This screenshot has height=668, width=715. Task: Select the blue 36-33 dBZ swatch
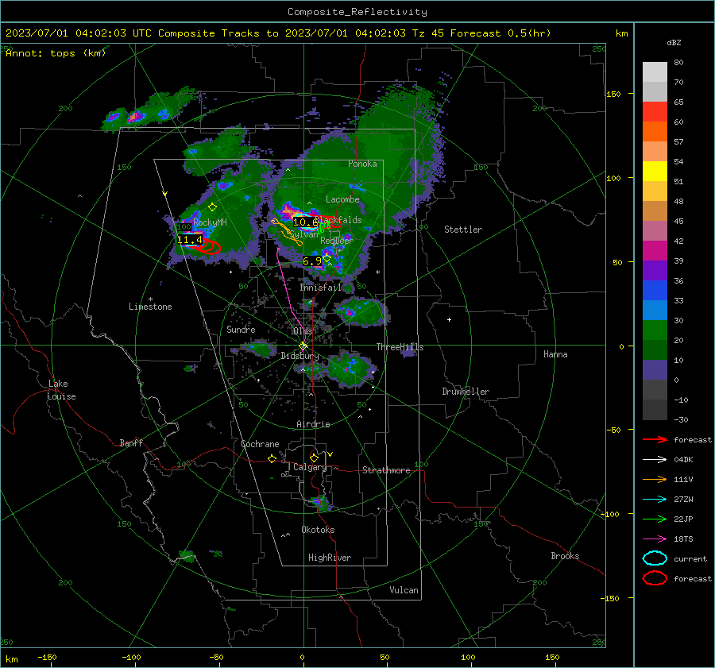[655, 291]
